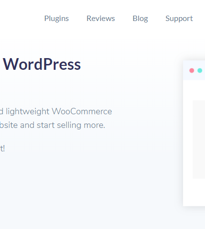The image size is (205, 229).
Task: Click the white area below gray placeholder
Action: pos(194,192)
